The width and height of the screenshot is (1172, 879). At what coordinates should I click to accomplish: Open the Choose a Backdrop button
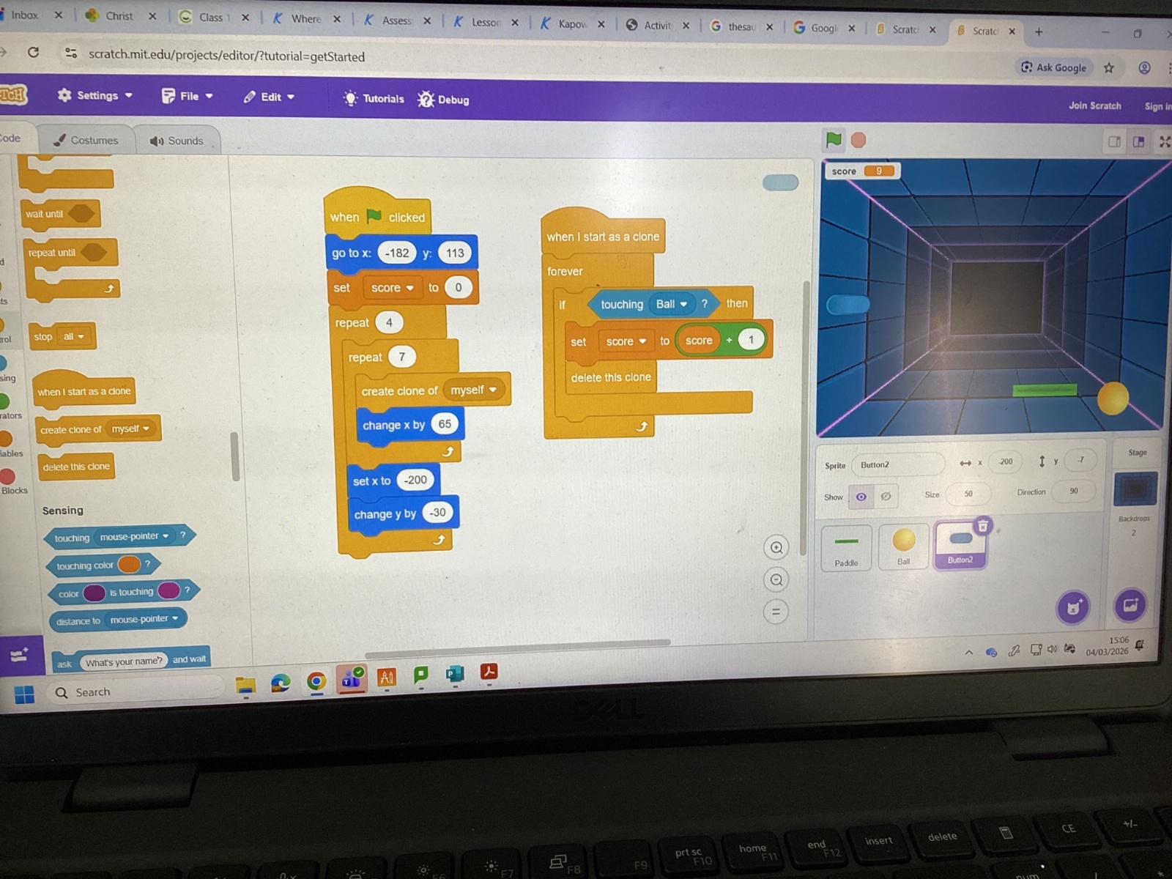click(x=1130, y=605)
